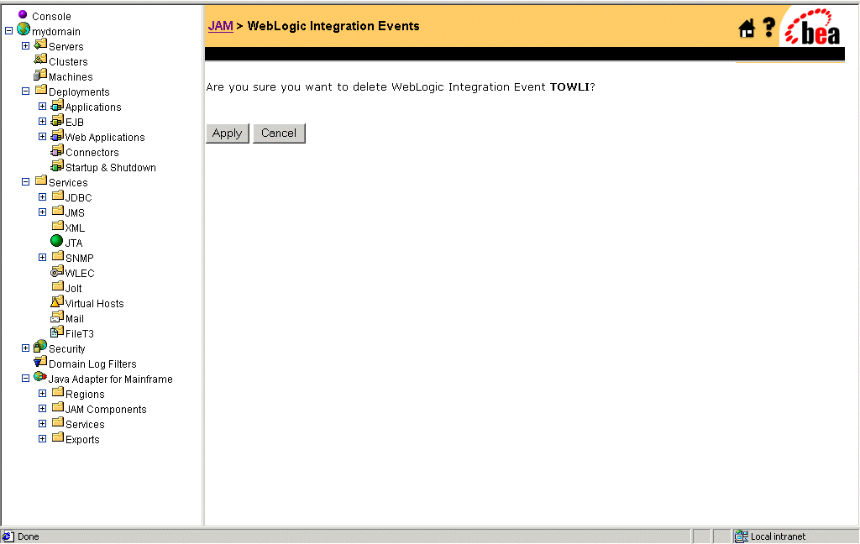Click the browser page icon beside Done
Image resolution: width=860 pixels, height=544 pixels.
click(8, 536)
